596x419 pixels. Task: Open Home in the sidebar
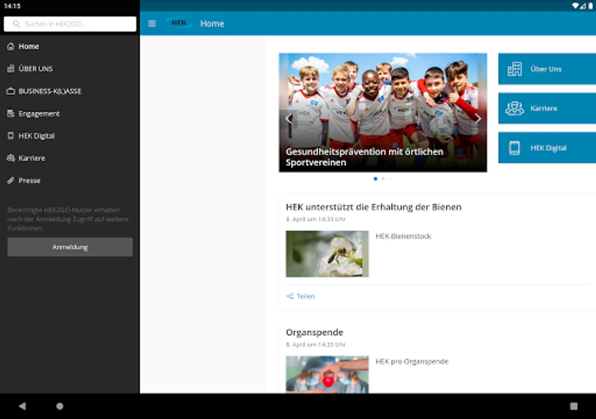pos(70,47)
